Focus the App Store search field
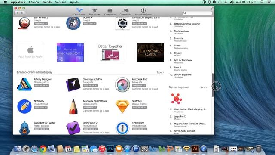This screenshot has width=275, height=155. [x=197, y=13]
